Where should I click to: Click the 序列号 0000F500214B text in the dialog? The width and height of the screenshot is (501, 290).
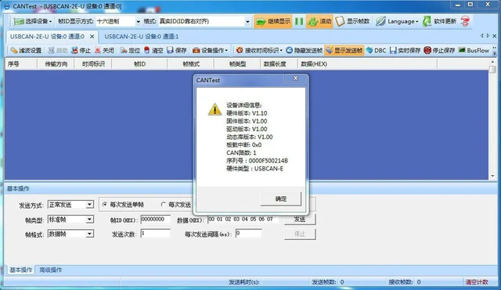click(258, 161)
